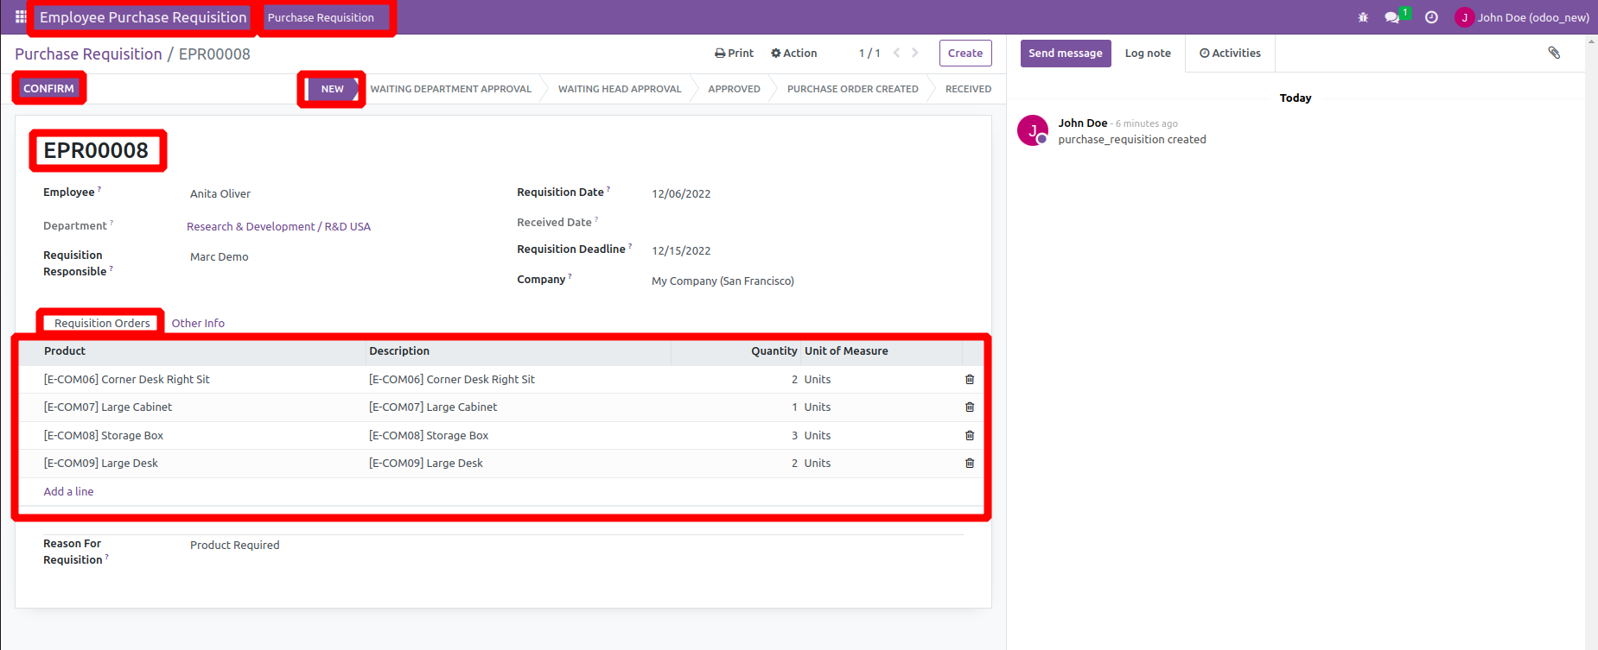1598x650 pixels.
Task: Open the John Doe user menu
Action: pyautogui.click(x=1522, y=17)
